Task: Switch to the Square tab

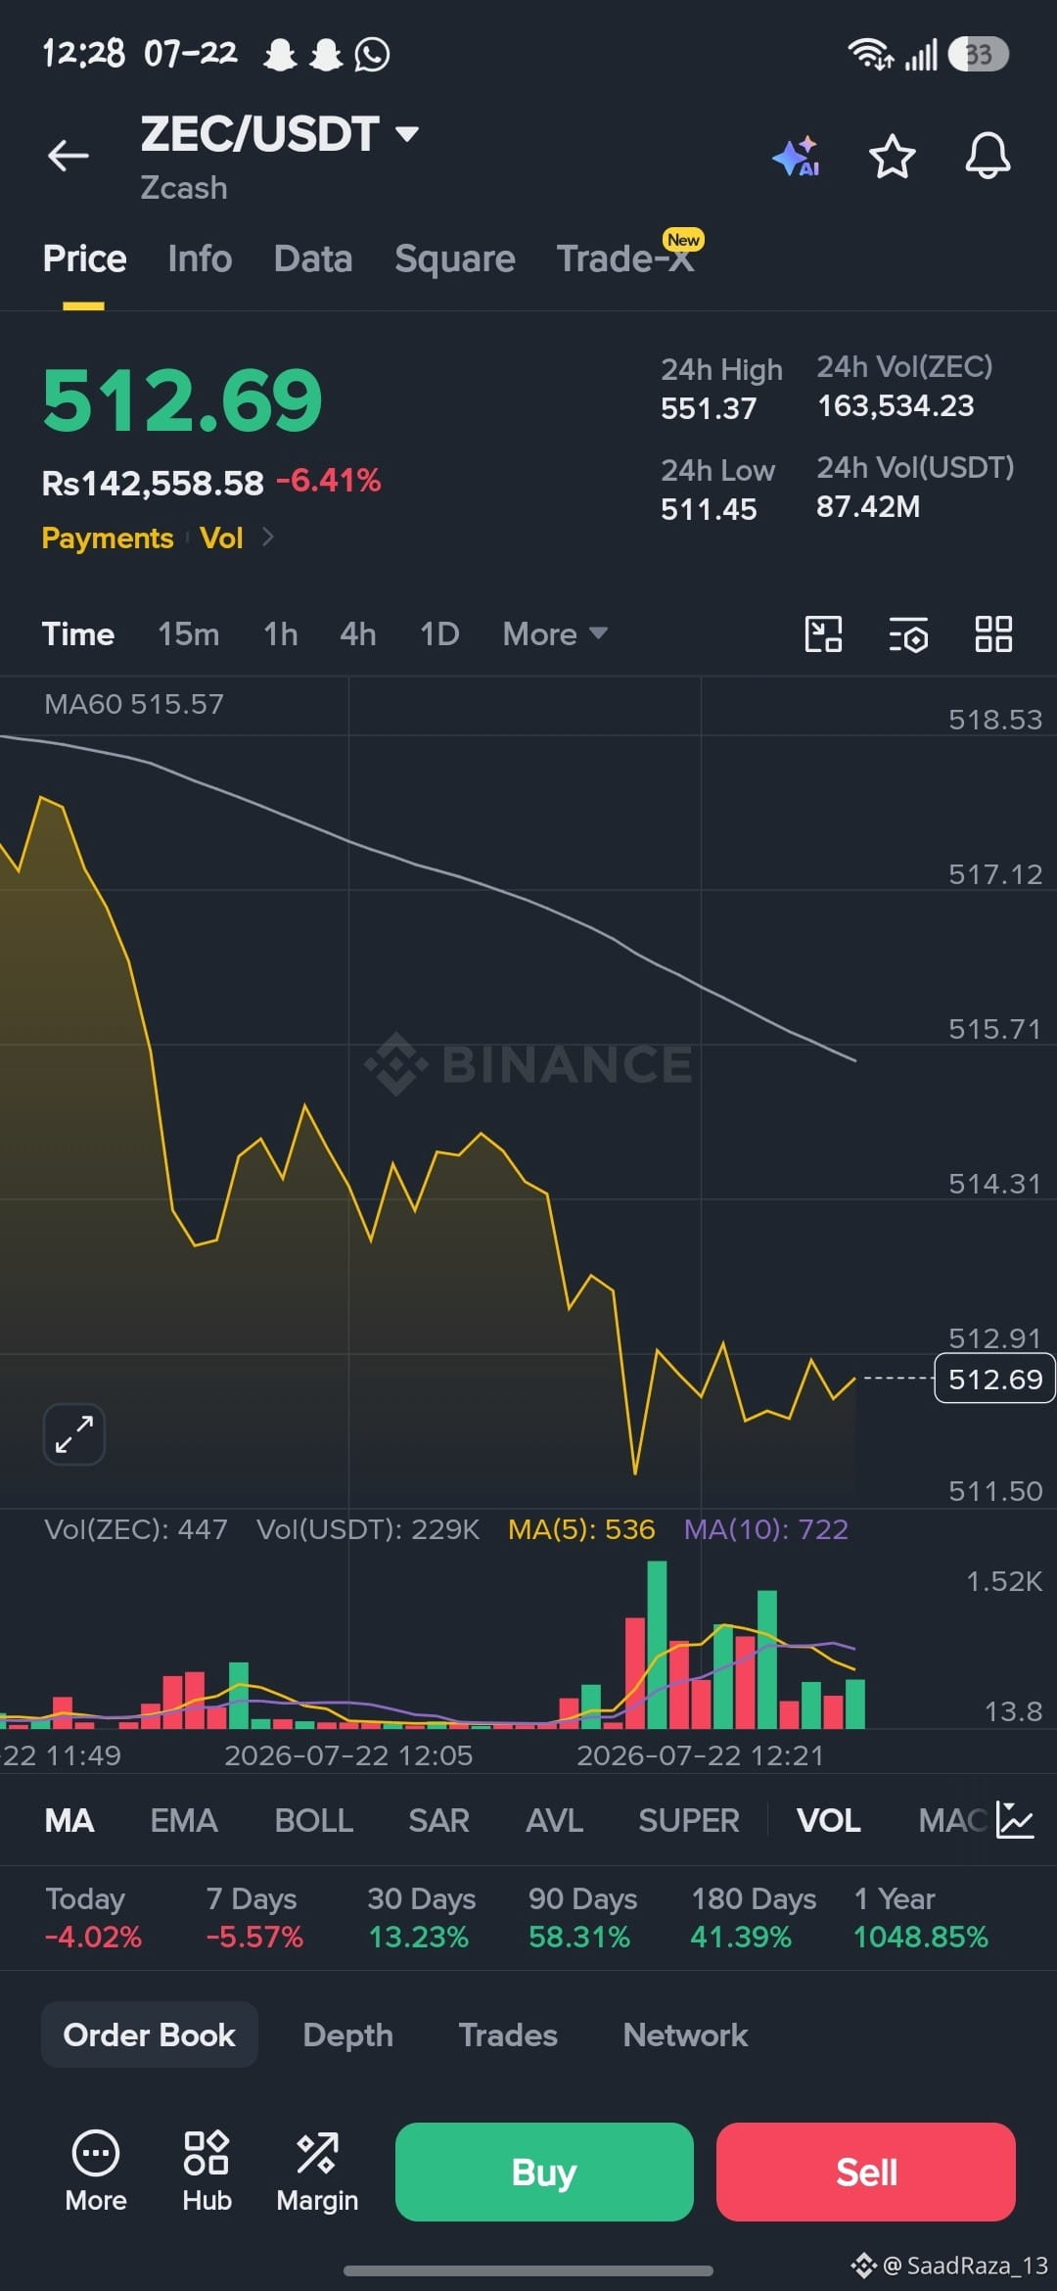Action: click(455, 258)
